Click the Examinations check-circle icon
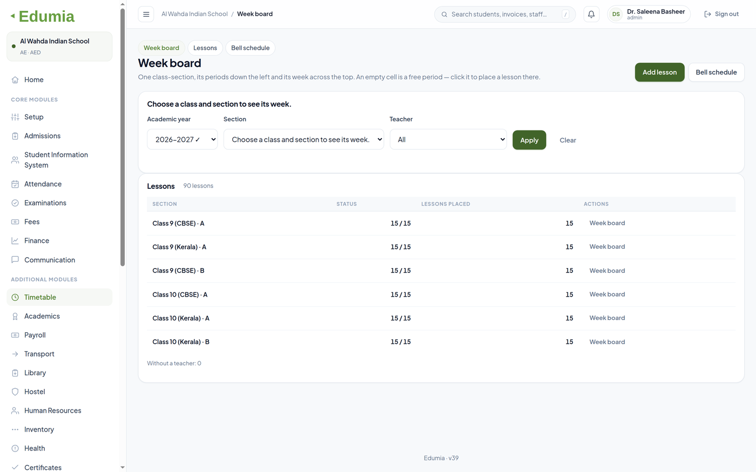This screenshot has width=756, height=472. coord(15,203)
